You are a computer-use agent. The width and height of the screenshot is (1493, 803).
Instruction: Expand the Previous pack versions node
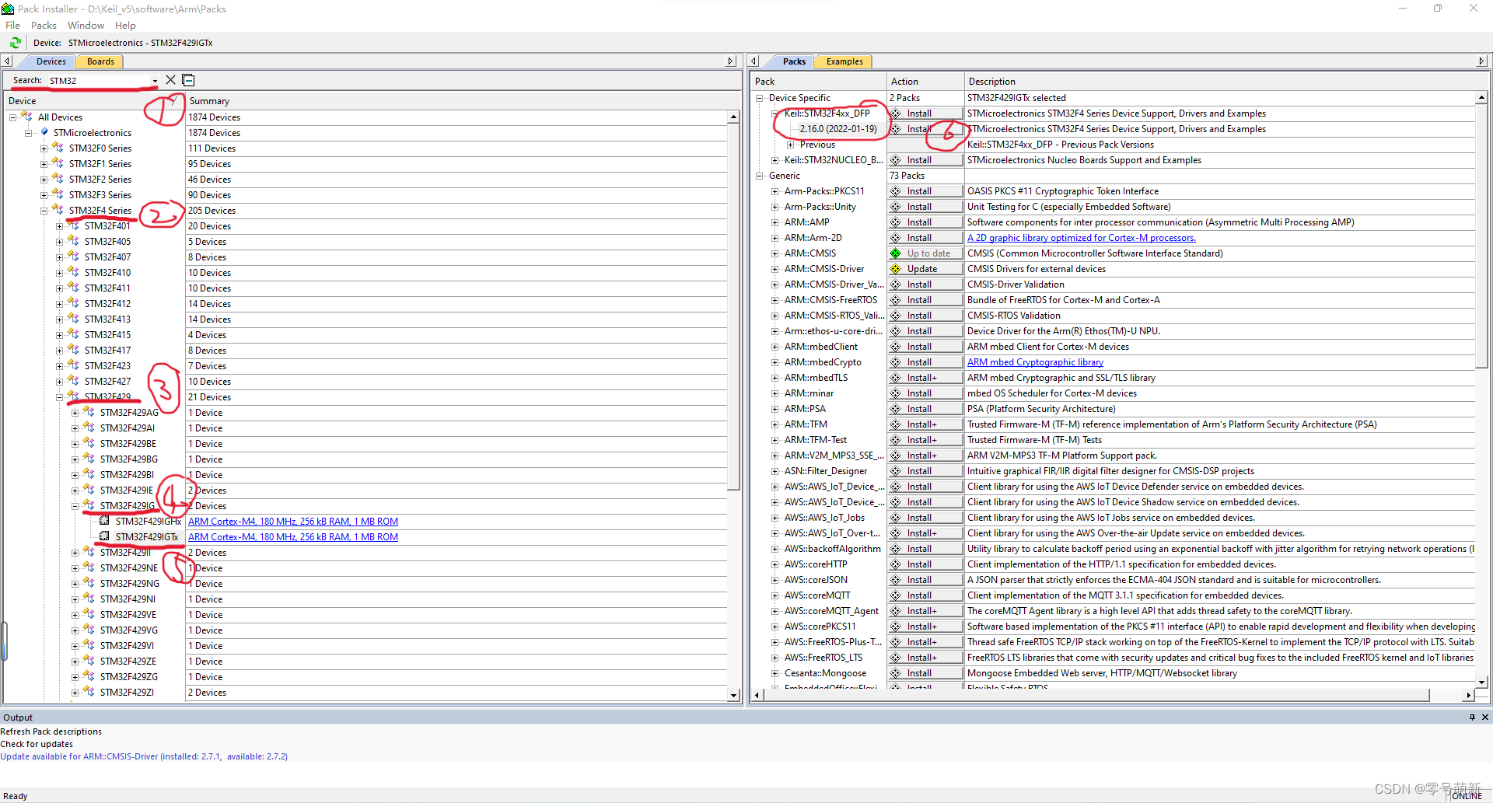coord(791,145)
